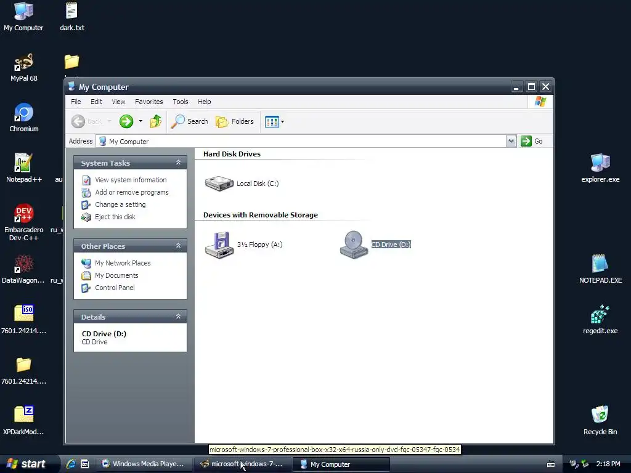This screenshot has width=631, height=473.
Task: Collapse the Details panel
Action: tap(178, 317)
